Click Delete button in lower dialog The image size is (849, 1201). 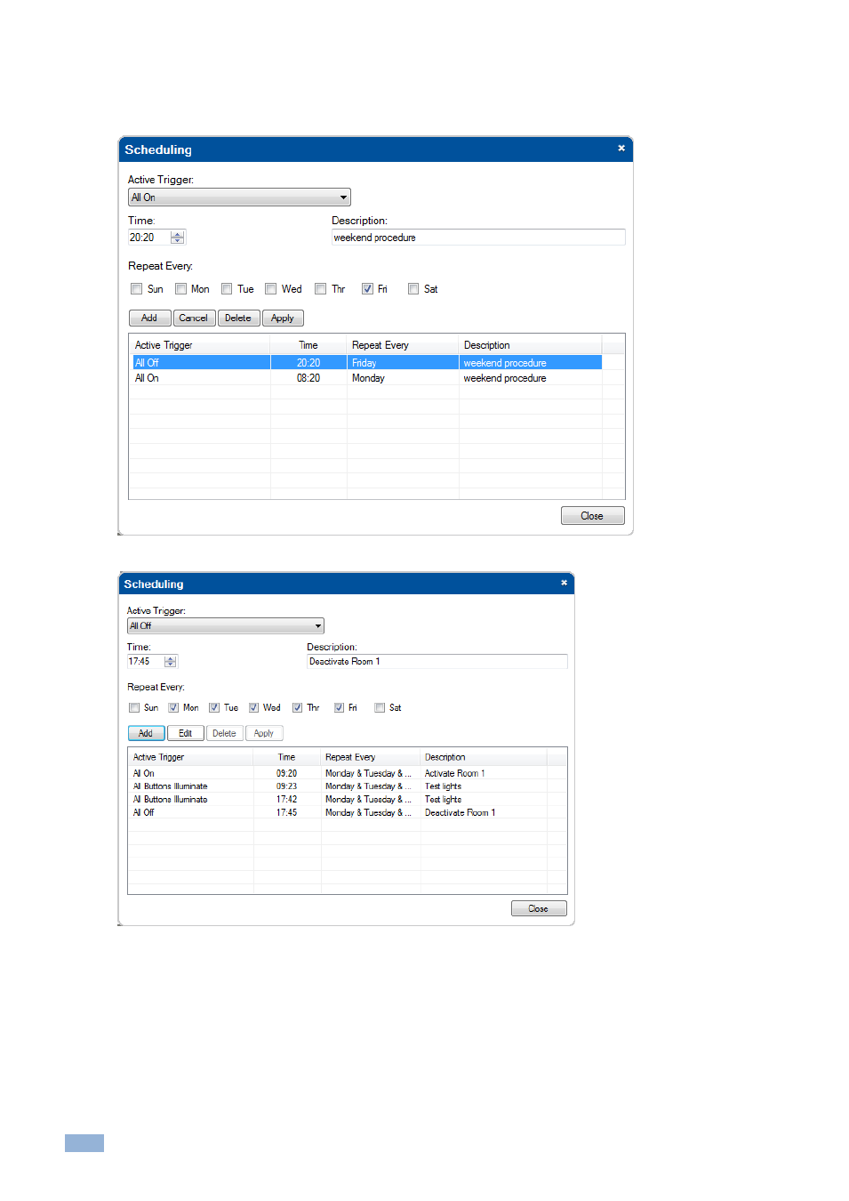coord(225,733)
